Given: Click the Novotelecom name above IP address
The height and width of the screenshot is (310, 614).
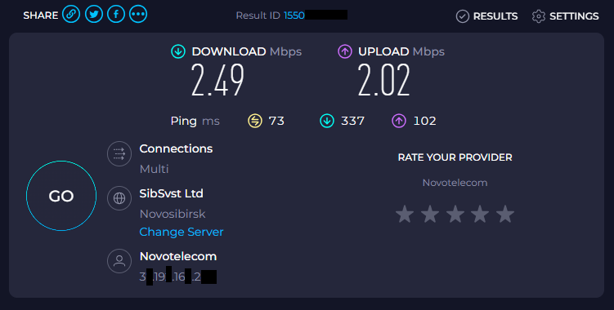Looking at the screenshot, I should (x=178, y=256).
